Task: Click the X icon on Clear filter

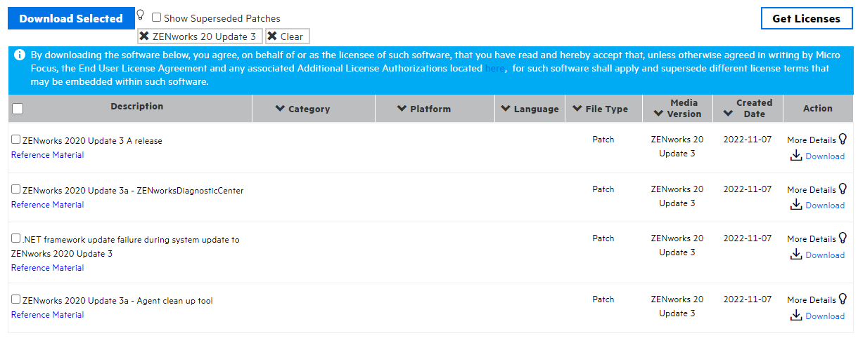Action: (272, 36)
